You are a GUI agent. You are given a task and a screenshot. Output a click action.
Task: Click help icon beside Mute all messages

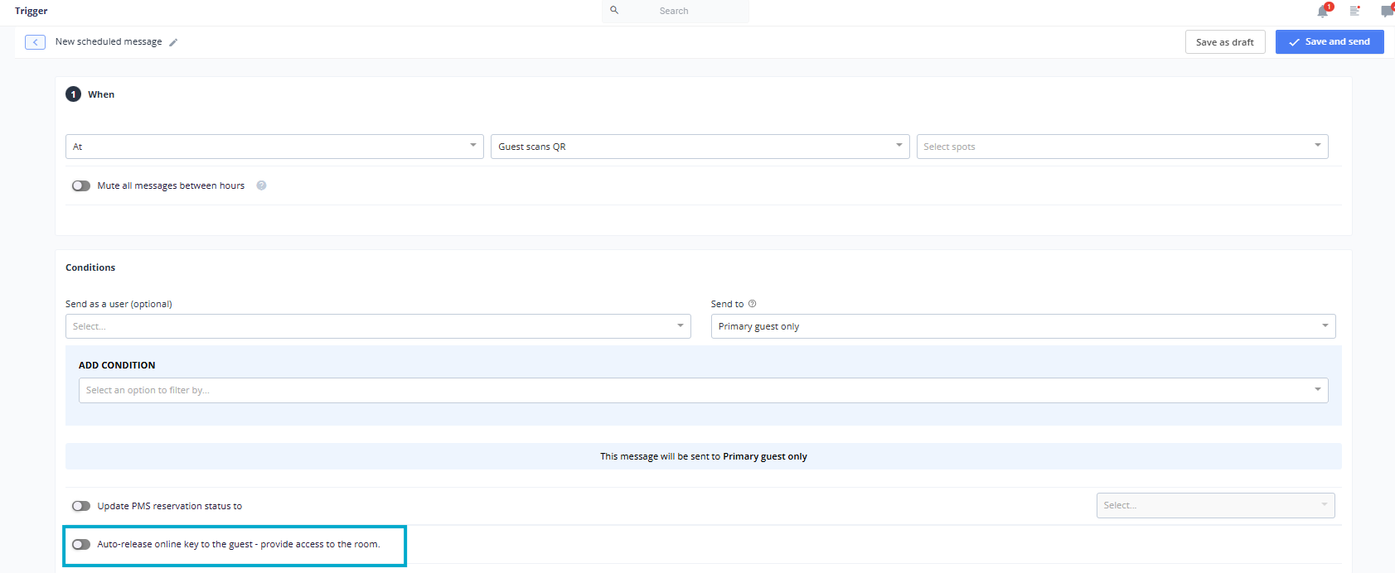[261, 185]
